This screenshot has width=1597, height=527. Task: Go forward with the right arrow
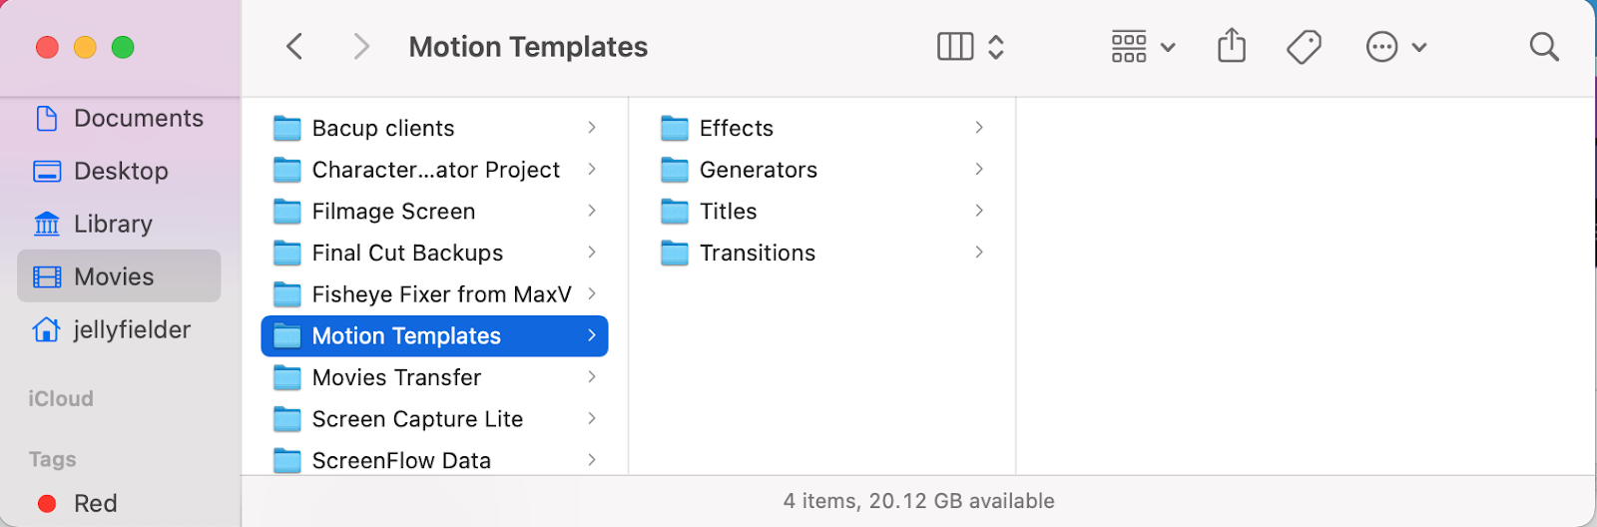point(361,47)
